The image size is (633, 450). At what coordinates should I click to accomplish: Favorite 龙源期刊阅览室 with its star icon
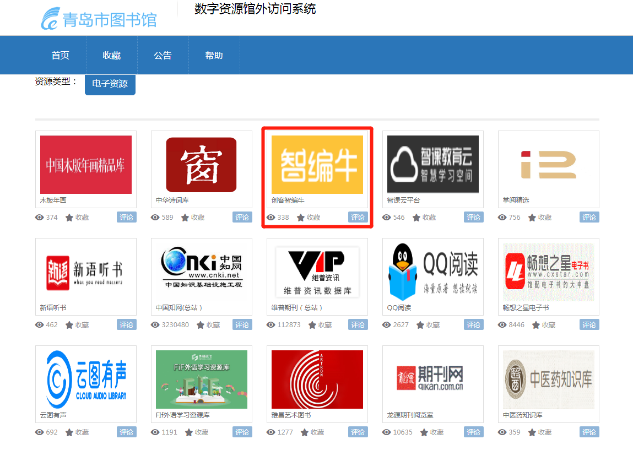click(x=424, y=432)
